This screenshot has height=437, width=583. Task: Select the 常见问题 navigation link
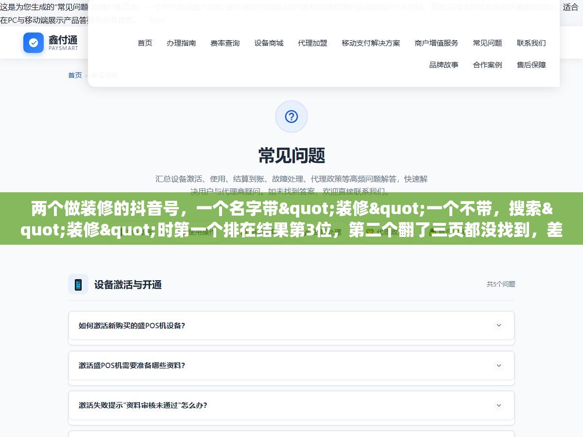click(487, 43)
